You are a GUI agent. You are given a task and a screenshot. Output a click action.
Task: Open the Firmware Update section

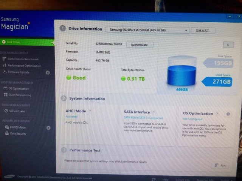click(19, 72)
